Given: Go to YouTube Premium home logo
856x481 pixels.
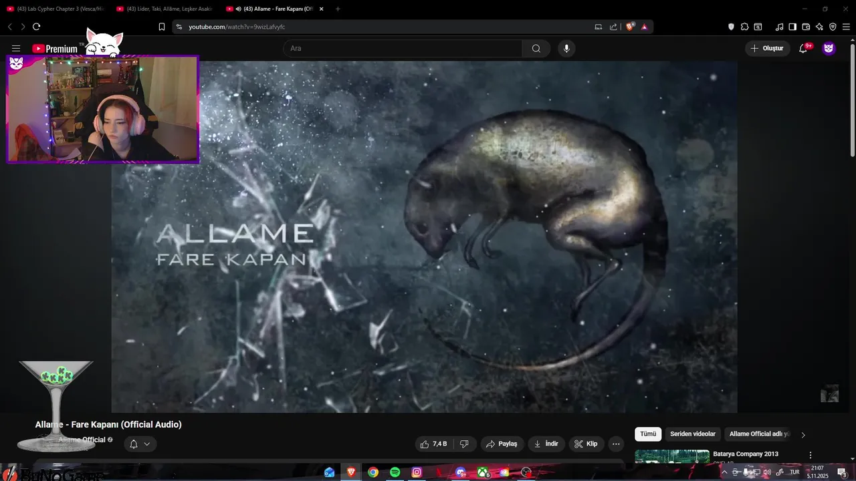Looking at the screenshot, I should (x=55, y=49).
